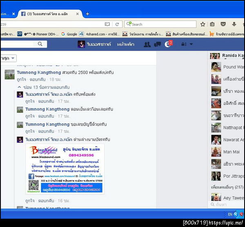245x227 pixels.
Task: Like the ตอนเย็นเดวโอนเลยครับ comment
Action: pos(30,116)
